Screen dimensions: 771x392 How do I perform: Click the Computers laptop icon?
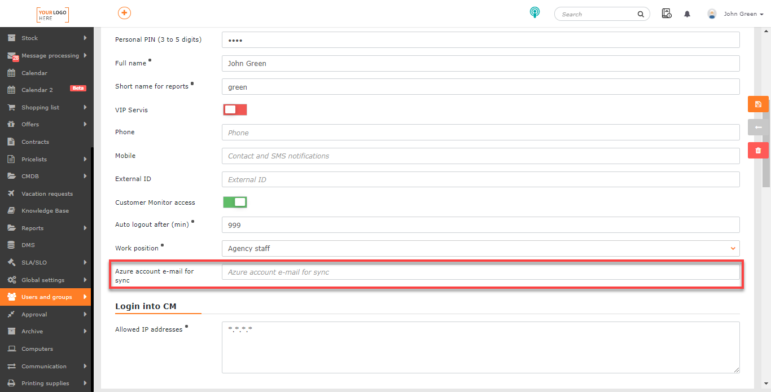11,349
